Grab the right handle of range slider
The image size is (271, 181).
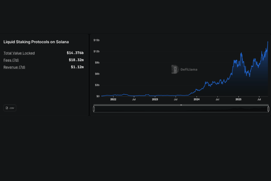coord(268,109)
